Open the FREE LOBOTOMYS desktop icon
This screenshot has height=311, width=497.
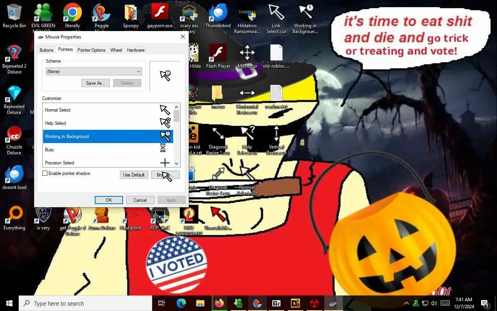click(189, 221)
